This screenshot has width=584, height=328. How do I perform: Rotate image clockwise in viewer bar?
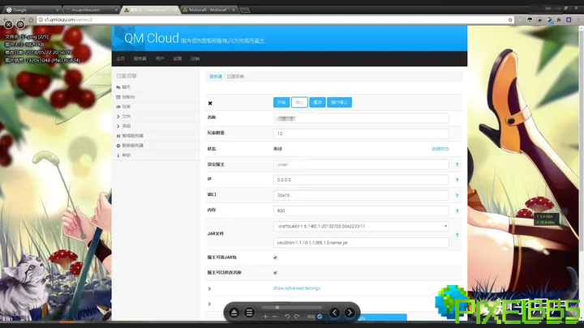point(297,317)
